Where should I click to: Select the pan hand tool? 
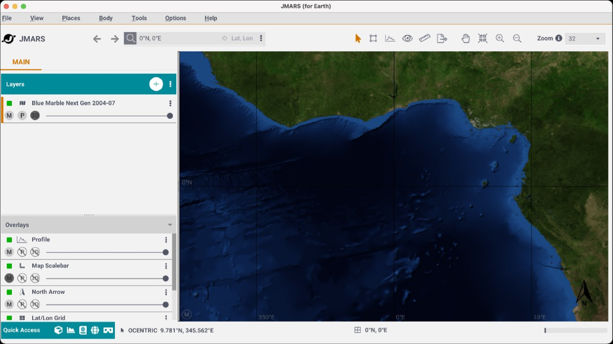click(465, 39)
